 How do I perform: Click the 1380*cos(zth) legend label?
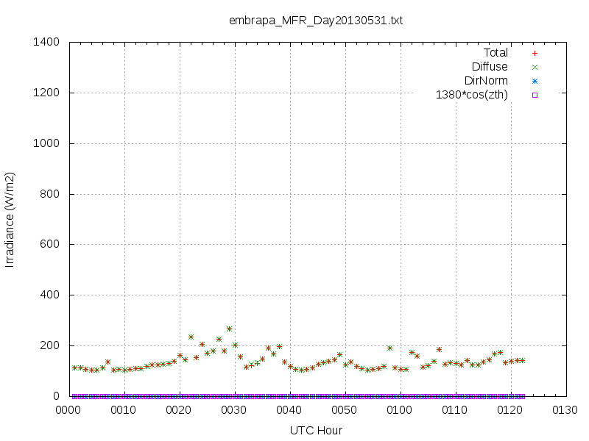[471, 95]
